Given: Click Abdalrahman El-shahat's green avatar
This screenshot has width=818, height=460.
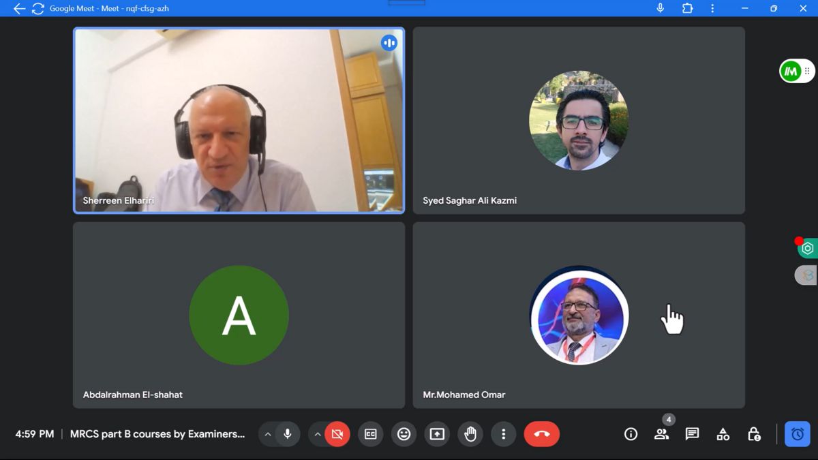Looking at the screenshot, I should 239,315.
